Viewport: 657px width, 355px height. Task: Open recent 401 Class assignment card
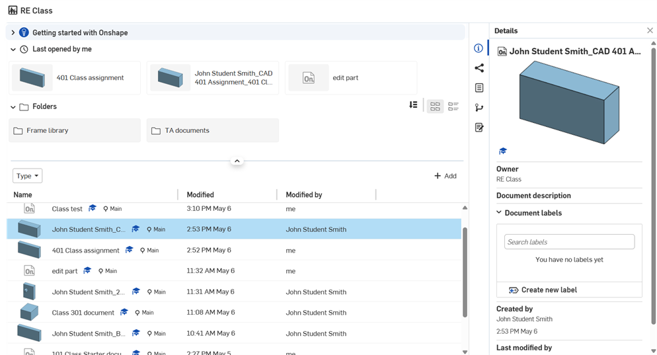coord(75,77)
